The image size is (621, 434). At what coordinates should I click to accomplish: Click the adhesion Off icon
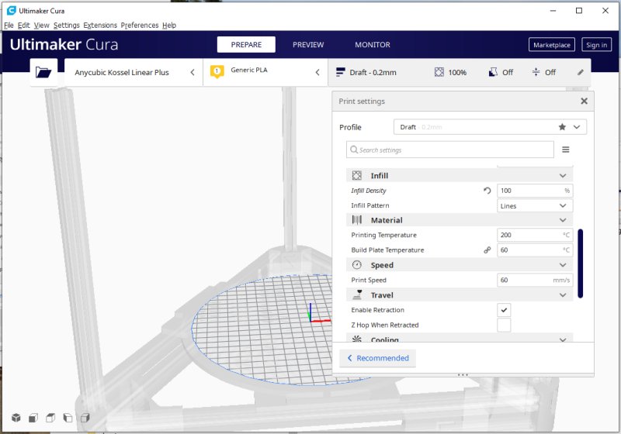[536, 72]
